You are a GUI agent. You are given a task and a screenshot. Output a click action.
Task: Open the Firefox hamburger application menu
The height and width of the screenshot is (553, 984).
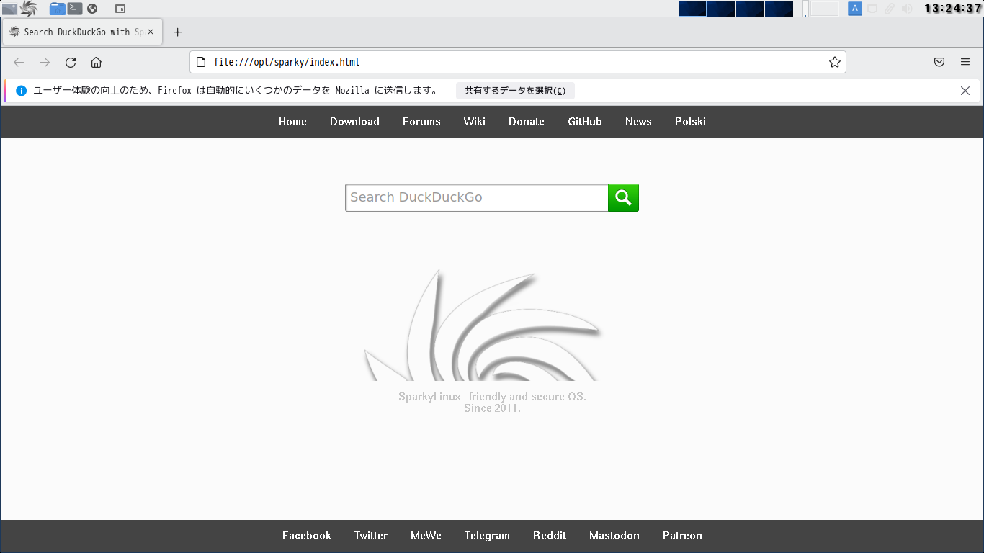point(965,62)
